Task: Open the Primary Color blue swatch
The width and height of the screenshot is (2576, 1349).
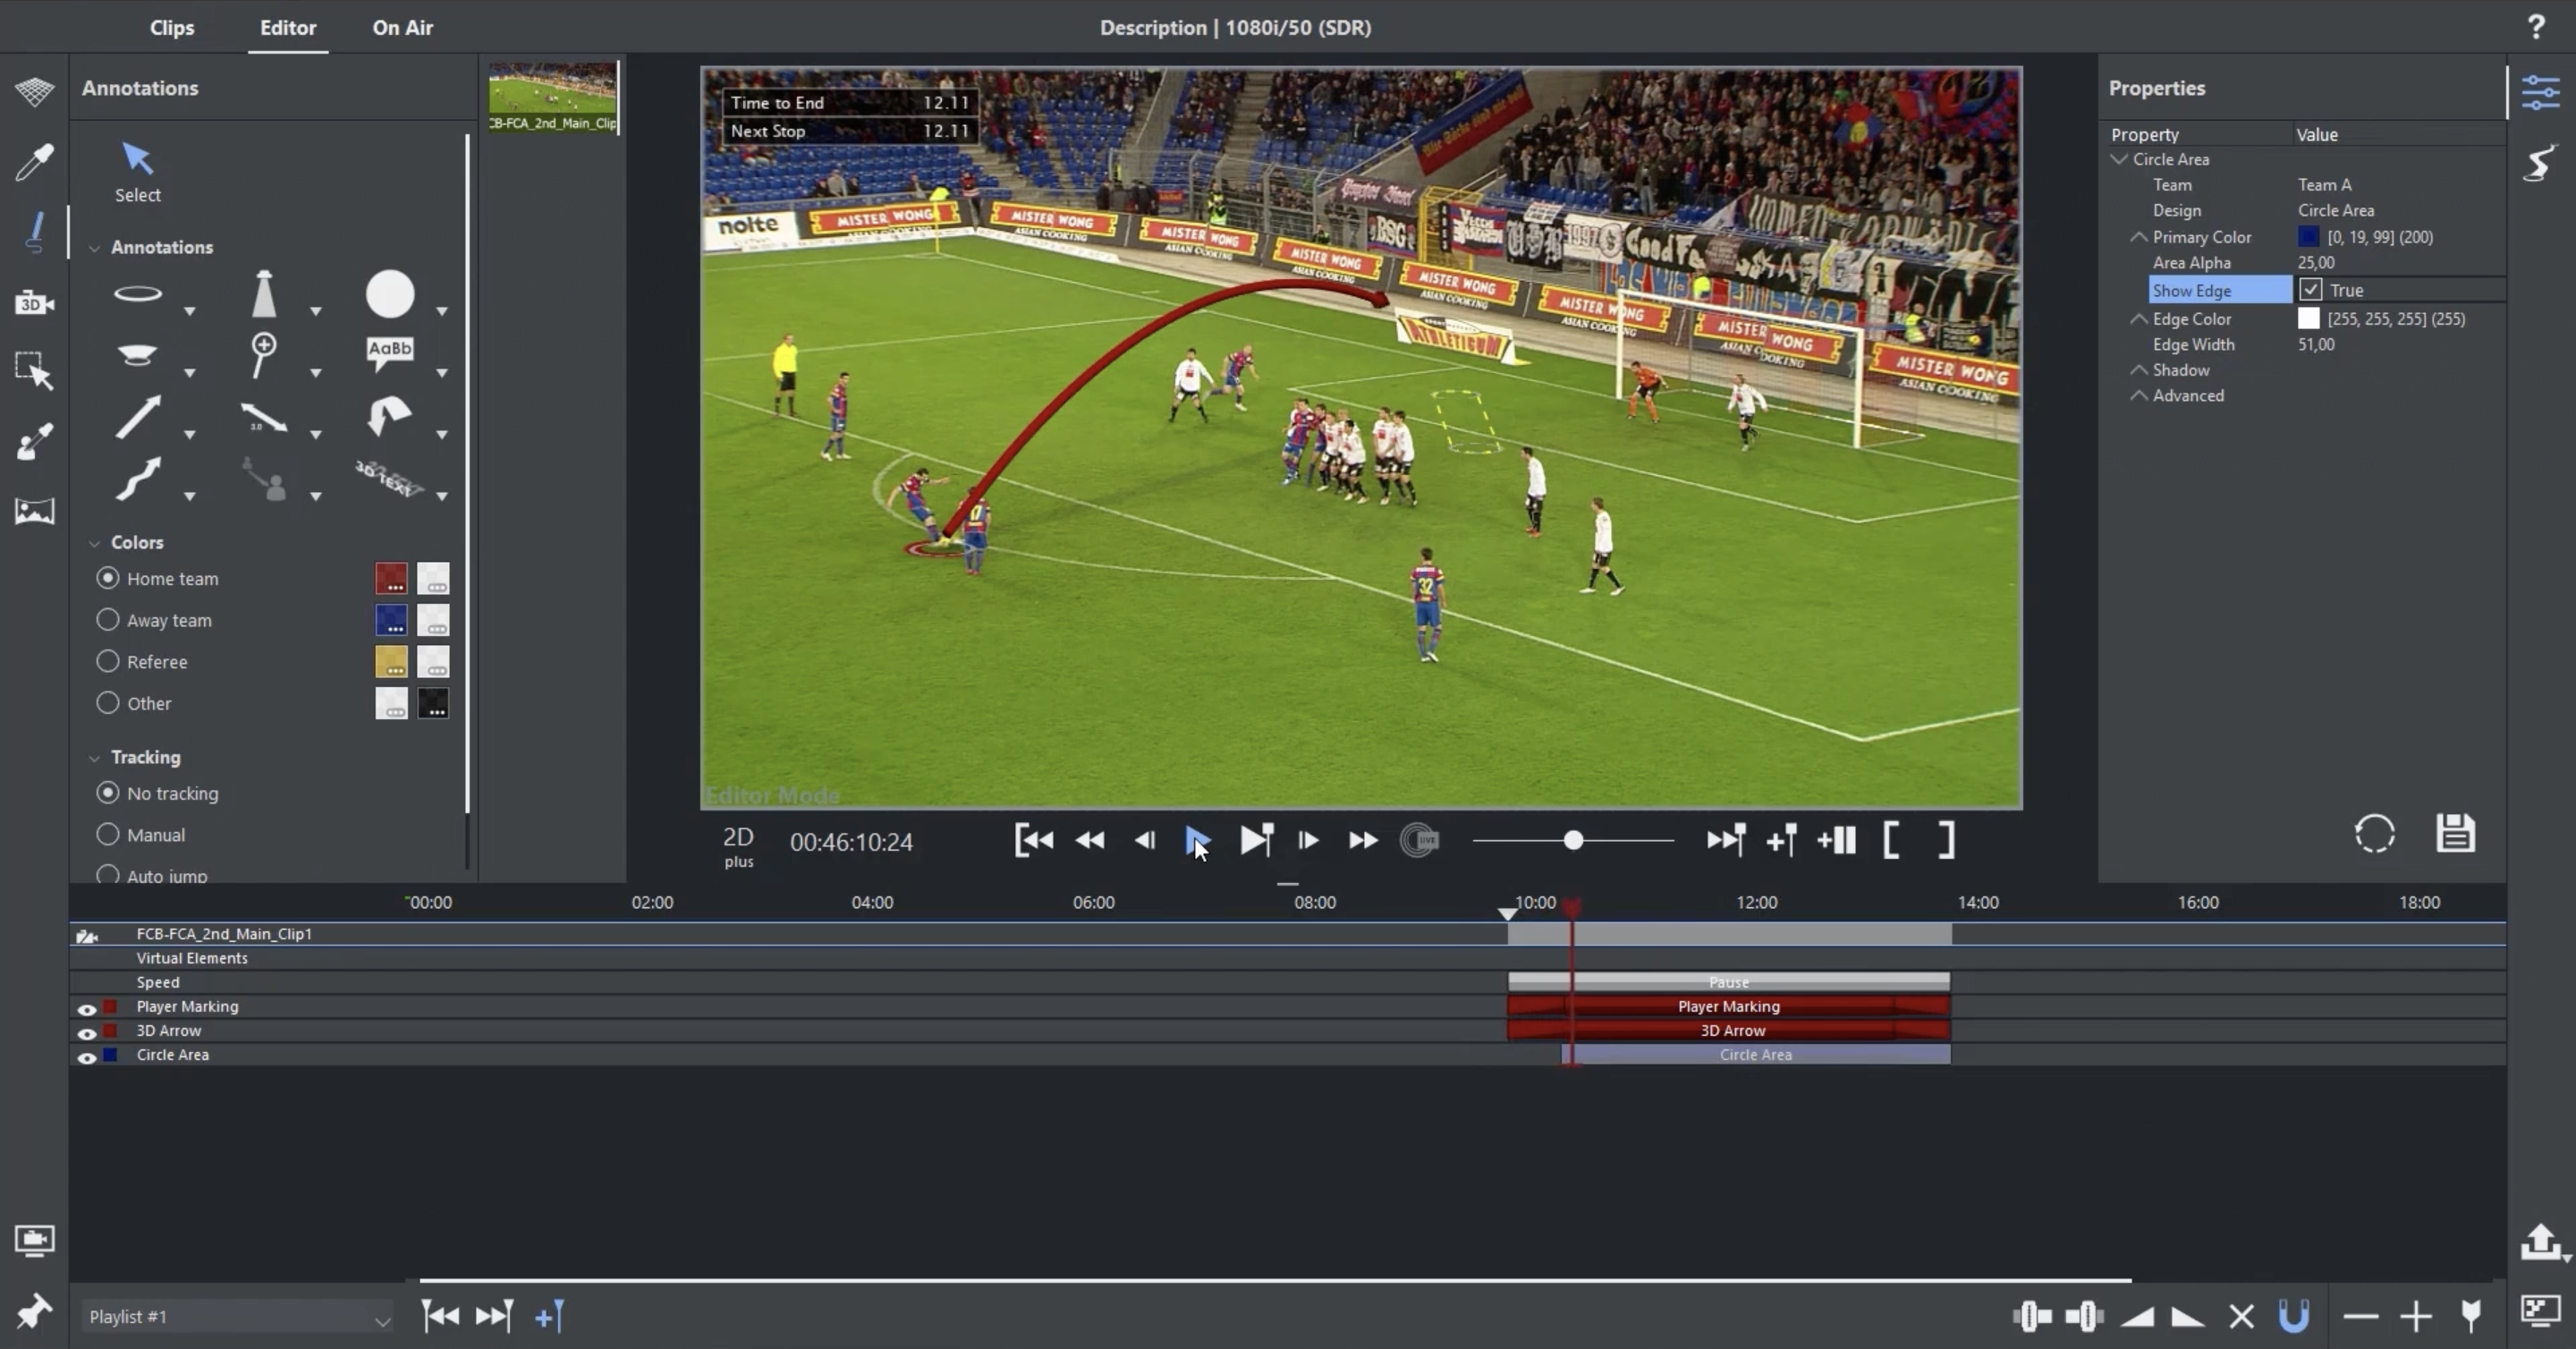Action: (x=2308, y=237)
